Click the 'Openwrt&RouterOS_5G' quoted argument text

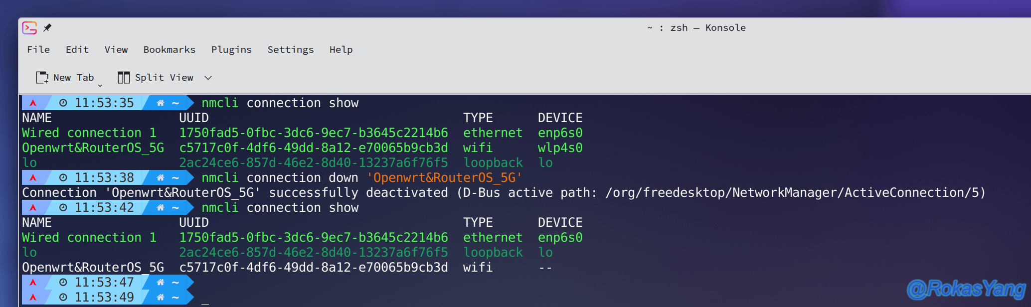coord(444,178)
